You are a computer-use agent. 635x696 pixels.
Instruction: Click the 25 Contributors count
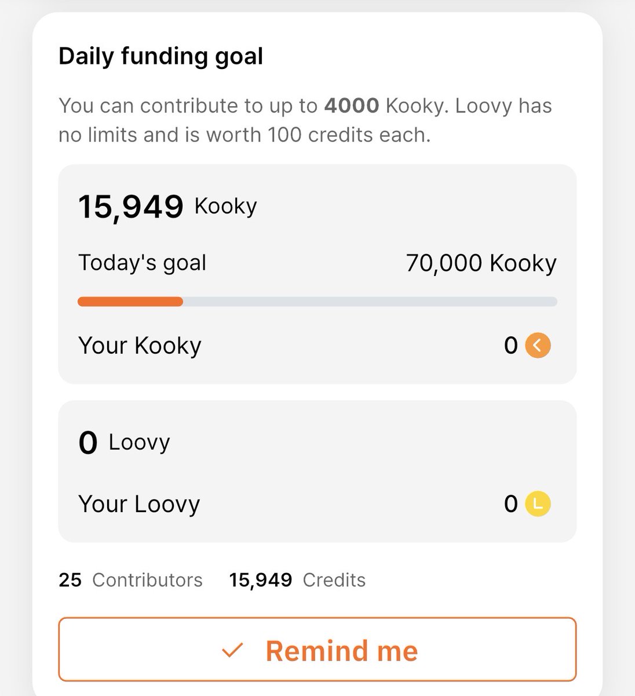point(130,580)
